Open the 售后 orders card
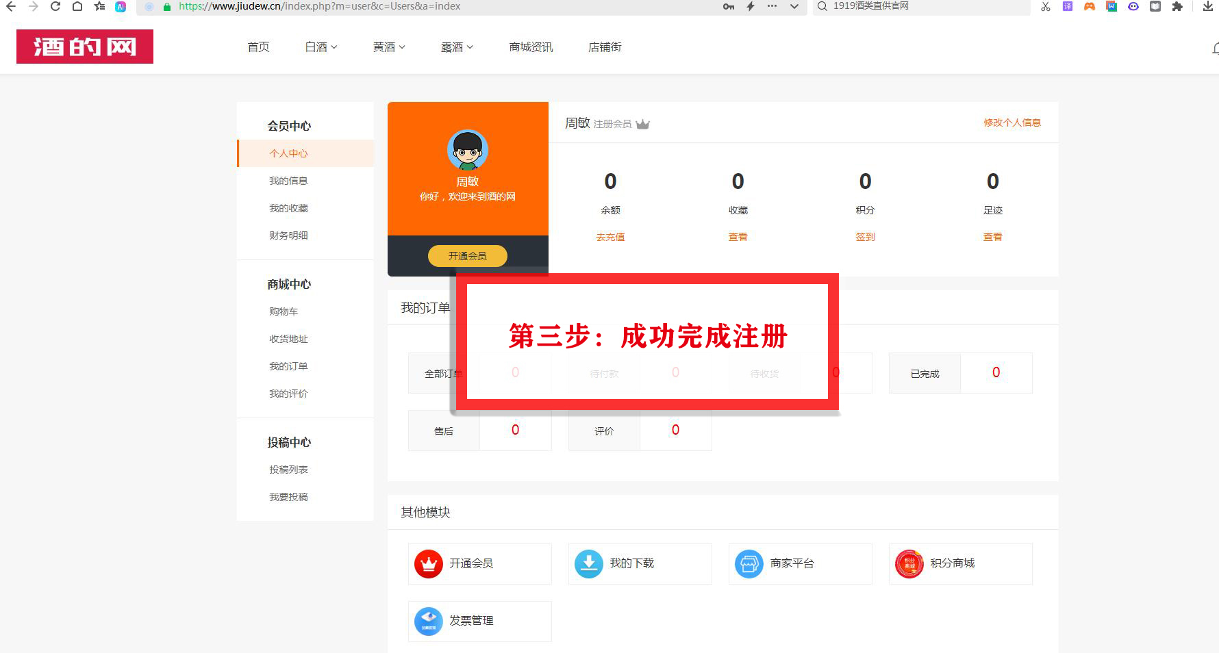 point(479,431)
